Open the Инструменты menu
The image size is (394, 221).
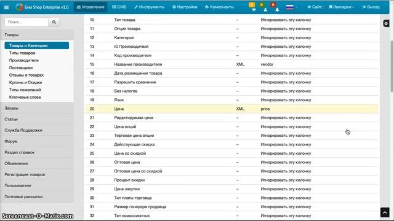click(x=149, y=7)
